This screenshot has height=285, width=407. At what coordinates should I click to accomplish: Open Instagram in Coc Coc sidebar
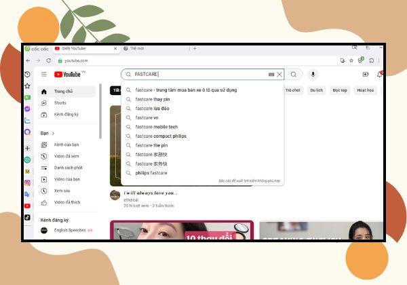tap(27, 183)
